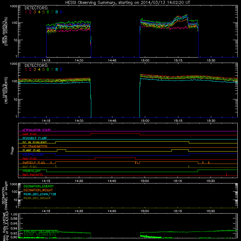Click red detector number 1 in front segments legend

click(26, 12)
